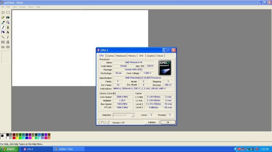Switch to the Memory tab in CPU-Z

click(132, 56)
